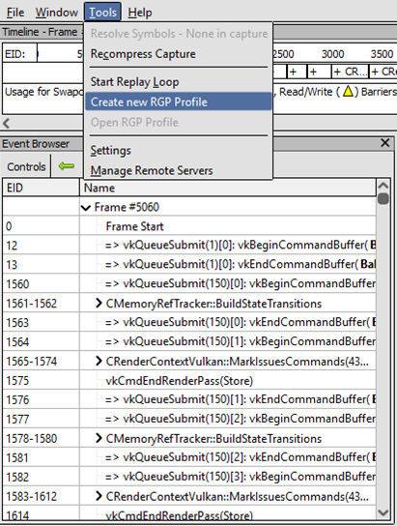Image resolution: width=397 pixels, height=526 pixels.
Task: Select event 1576 vkEndCommandBuffer
Action: (x=189, y=399)
